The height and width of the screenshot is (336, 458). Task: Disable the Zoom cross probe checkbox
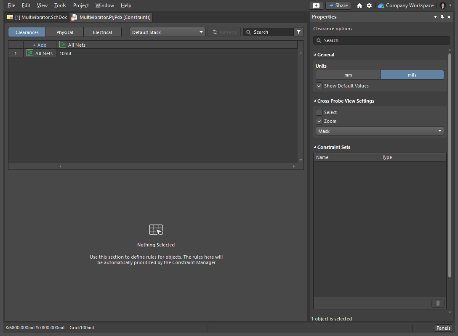pyautogui.click(x=319, y=121)
